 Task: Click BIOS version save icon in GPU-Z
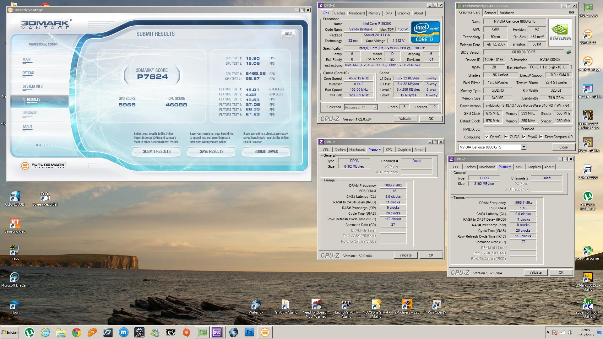point(568,52)
